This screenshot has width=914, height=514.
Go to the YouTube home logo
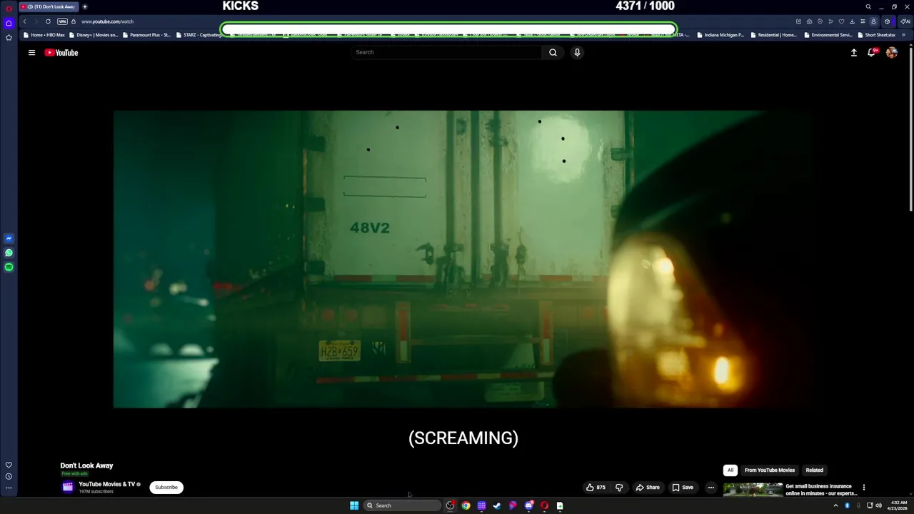pos(61,52)
